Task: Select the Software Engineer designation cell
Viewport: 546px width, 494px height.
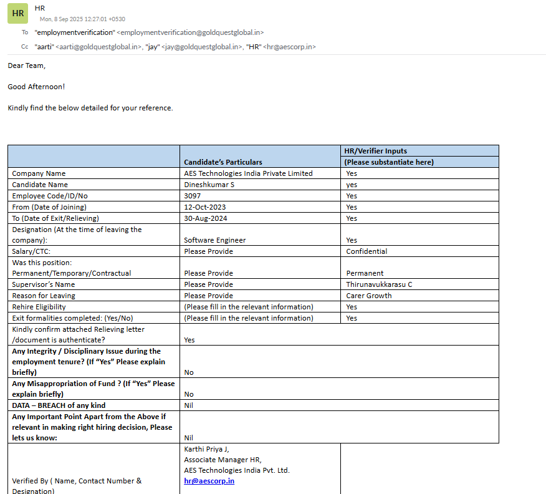Action: (x=214, y=240)
